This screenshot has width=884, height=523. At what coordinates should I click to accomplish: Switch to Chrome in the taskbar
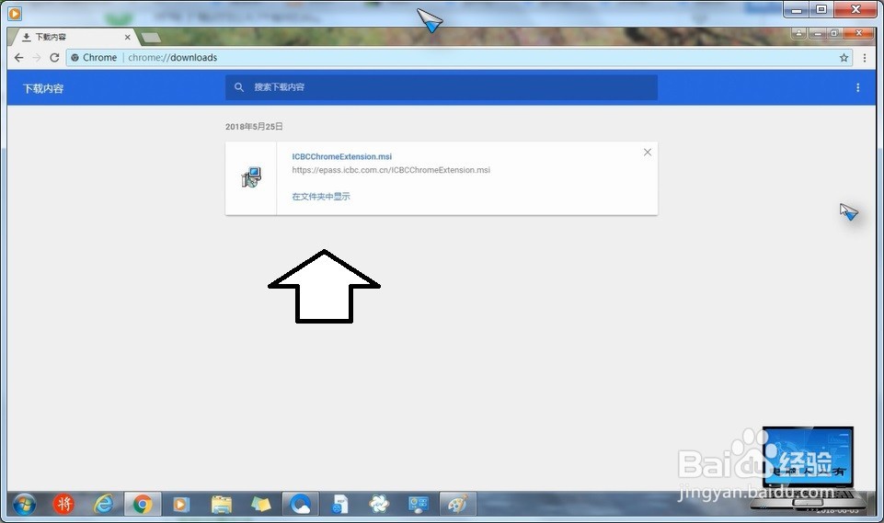143,504
